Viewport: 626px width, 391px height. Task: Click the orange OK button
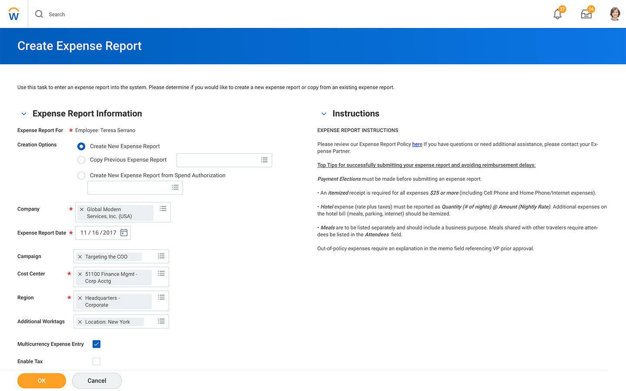pyautogui.click(x=42, y=381)
